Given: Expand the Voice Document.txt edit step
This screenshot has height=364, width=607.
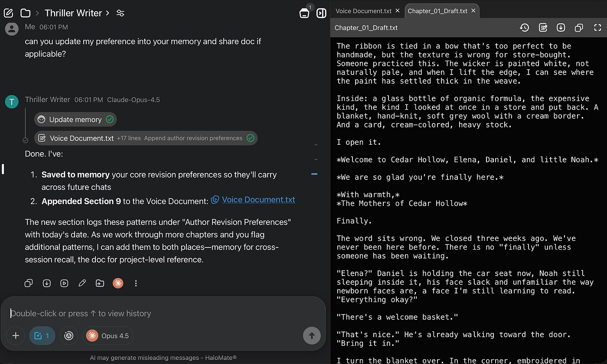Looking at the screenshot, I should 146,138.
